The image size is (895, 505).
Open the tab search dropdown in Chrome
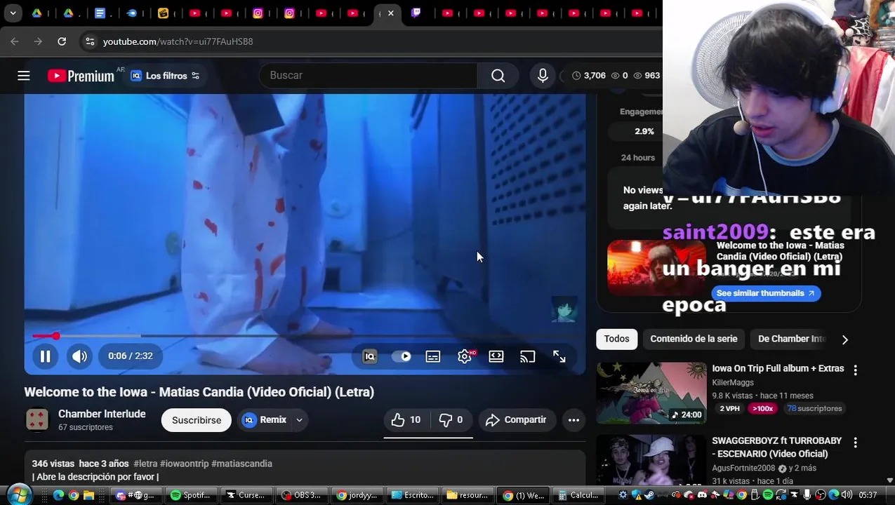[x=13, y=13]
